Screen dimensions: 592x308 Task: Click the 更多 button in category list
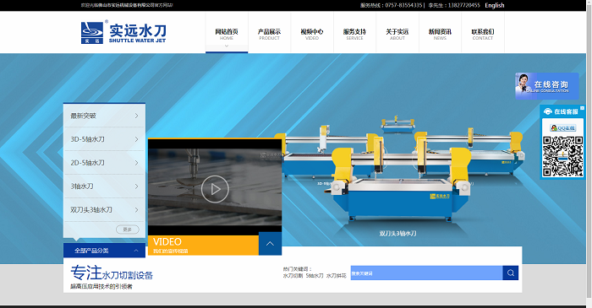pyautogui.click(x=127, y=230)
